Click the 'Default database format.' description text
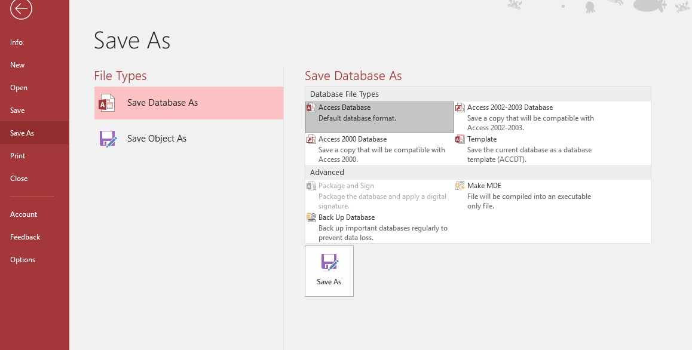This screenshot has height=350, width=692. 357,118
